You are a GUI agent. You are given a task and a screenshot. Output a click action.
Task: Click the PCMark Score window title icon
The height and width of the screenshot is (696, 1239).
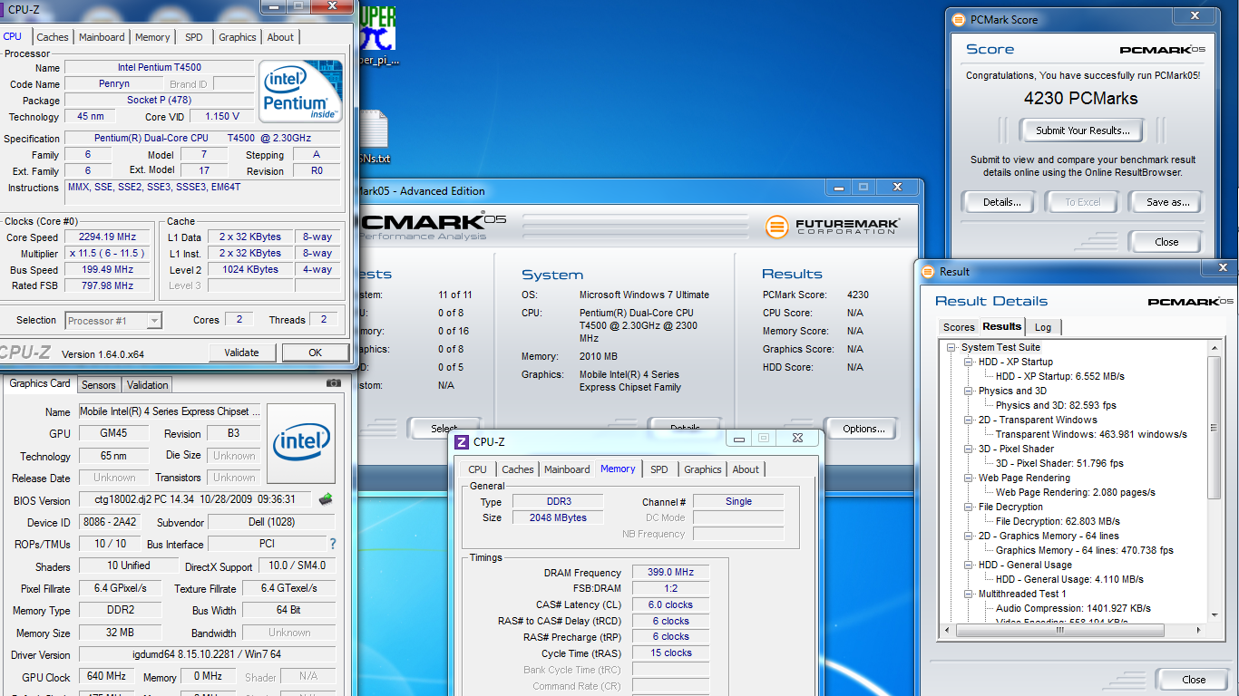click(959, 19)
